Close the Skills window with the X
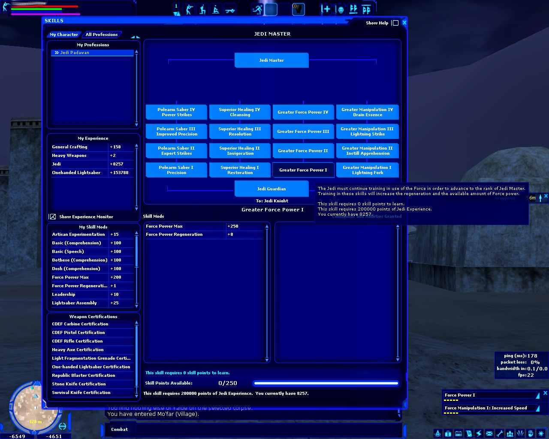The image size is (549, 439). click(404, 23)
